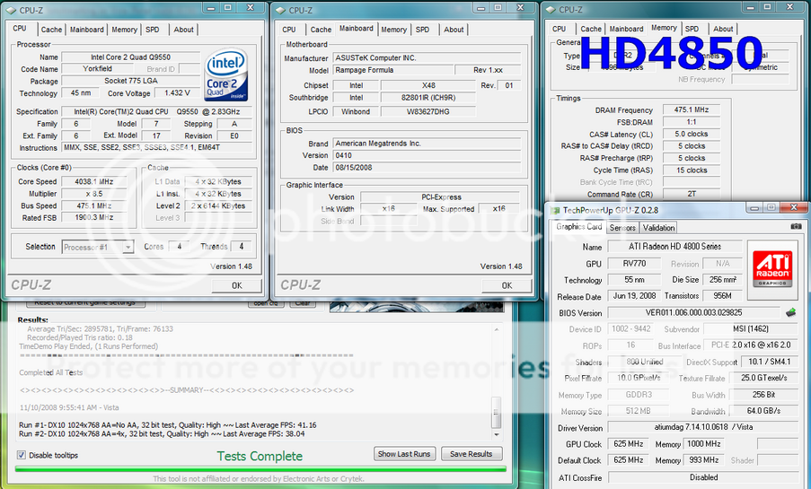
Task: Click the results scrollbar down arrow
Action: (x=497, y=435)
